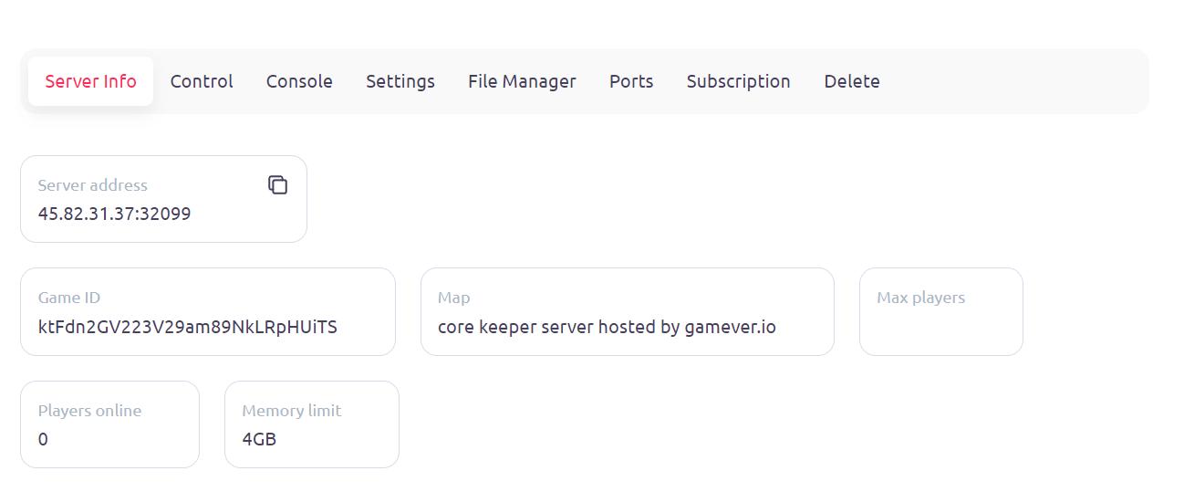Open the Console tab

[299, 81]
